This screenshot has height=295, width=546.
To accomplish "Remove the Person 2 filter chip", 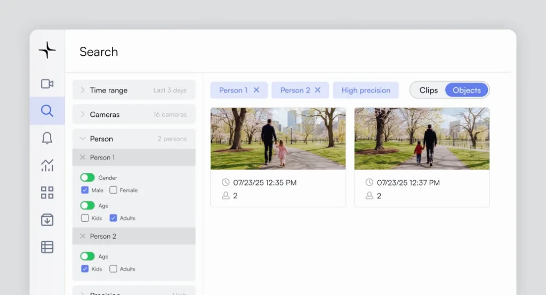I will coord(318,90).
